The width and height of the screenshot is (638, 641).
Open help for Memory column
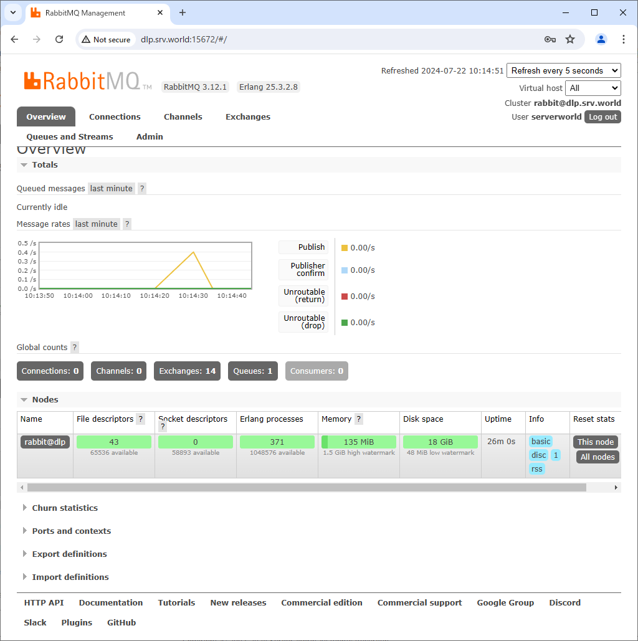pos(359,419)
